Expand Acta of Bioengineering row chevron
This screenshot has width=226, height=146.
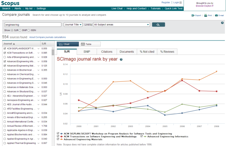(39, 57)
